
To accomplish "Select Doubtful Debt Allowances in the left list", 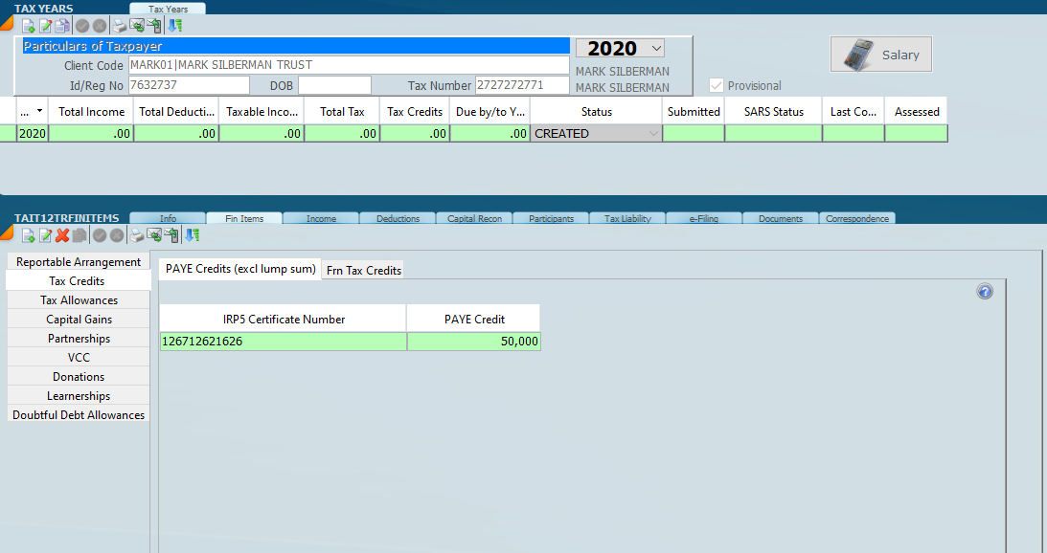I will [79, 415].
